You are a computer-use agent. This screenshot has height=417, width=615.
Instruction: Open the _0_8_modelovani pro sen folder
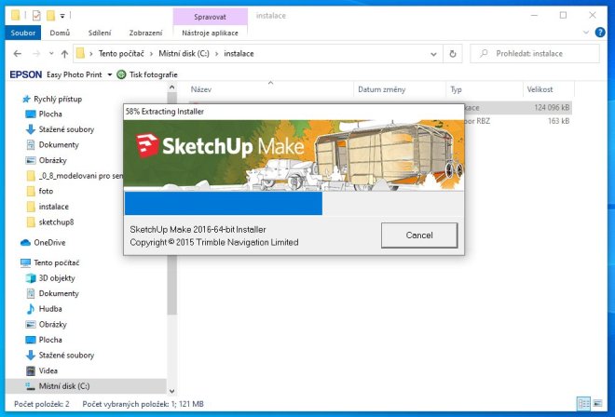(x=80, y=176)
